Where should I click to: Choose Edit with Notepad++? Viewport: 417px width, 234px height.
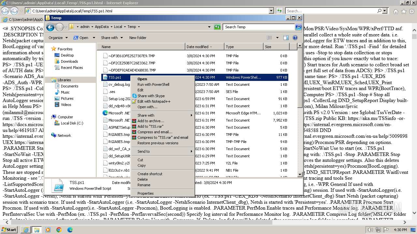point(163,101)
